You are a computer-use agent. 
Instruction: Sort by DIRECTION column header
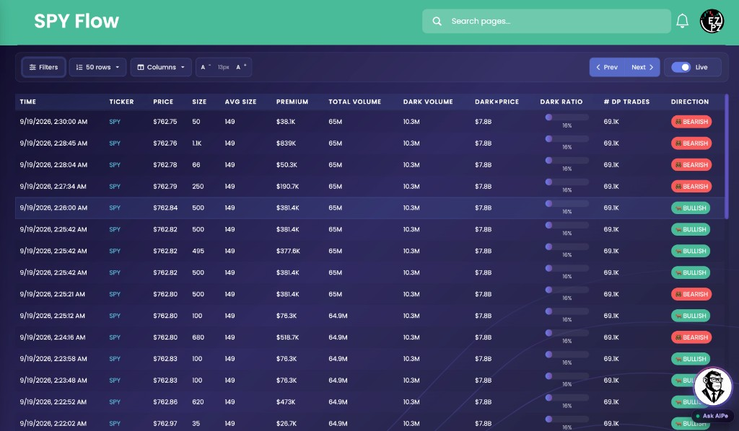tap(690, 102)
